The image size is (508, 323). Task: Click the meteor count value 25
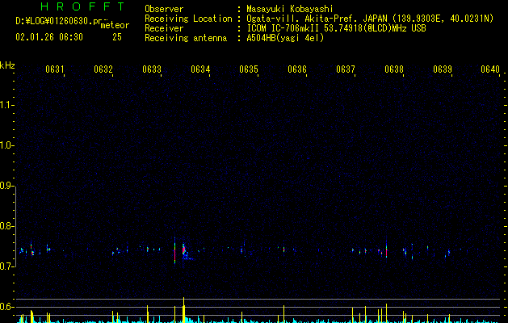[x=117, y=37]
